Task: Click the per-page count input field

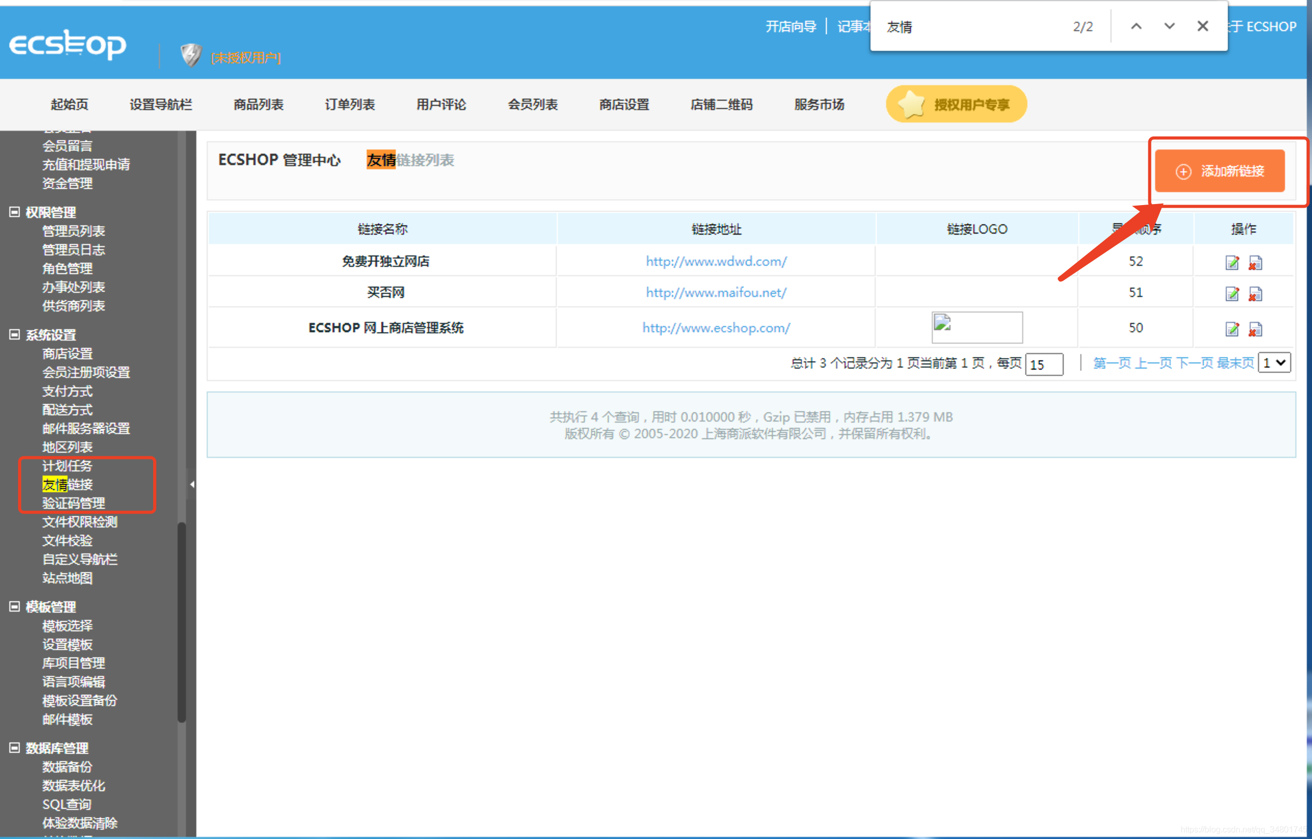Action: click(x=1044, y=364)
